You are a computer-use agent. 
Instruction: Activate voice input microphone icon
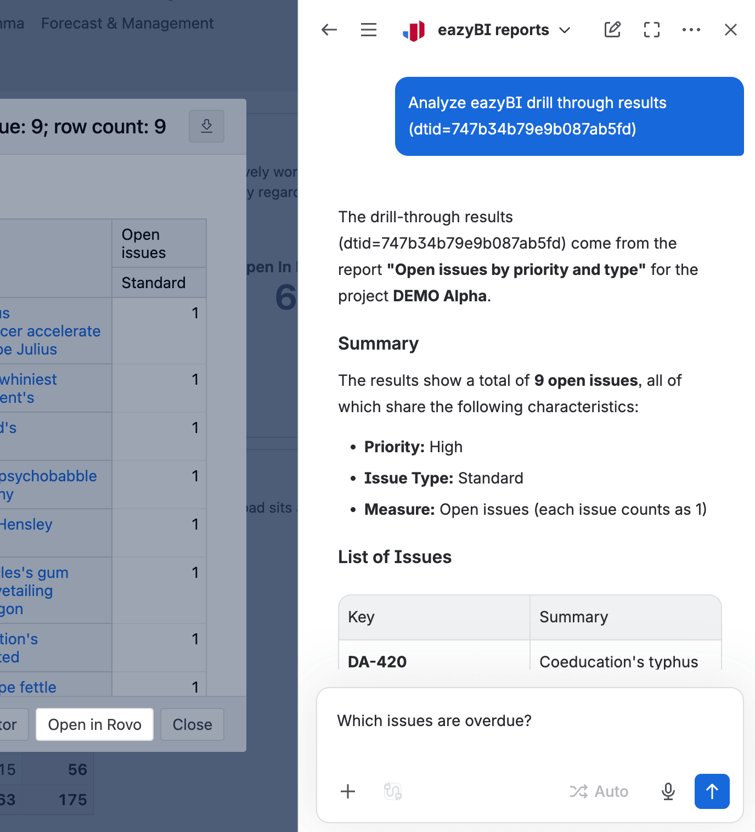point(668,791)
